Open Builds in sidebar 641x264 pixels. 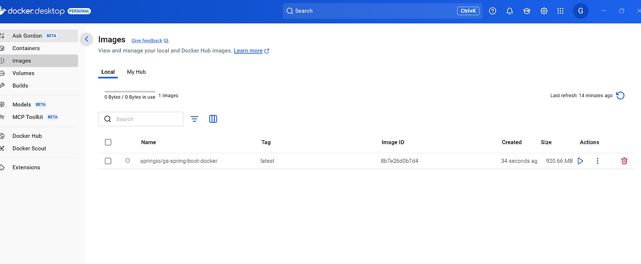click(x=39, y=86)
